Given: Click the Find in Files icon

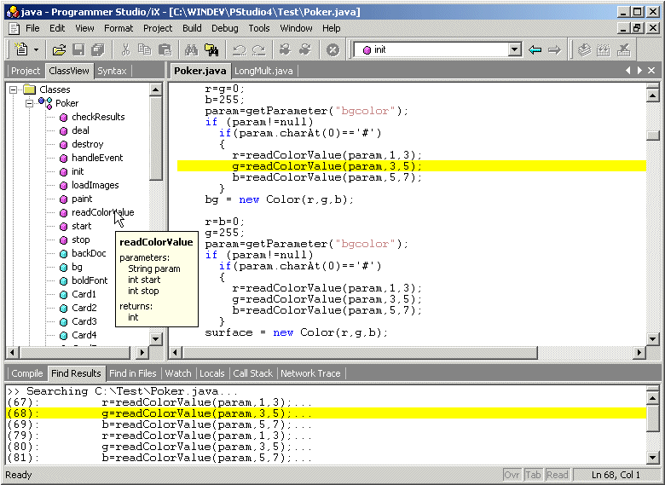Looking at the screenshot, I should pyautogui.click(x=211, y=50).
